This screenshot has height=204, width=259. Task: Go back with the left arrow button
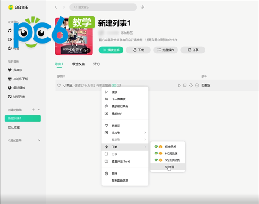56,7
